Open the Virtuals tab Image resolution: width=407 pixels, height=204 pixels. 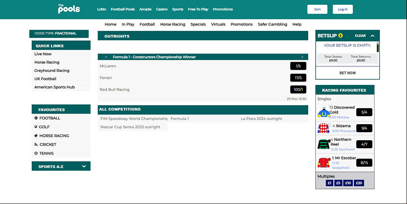click(218, 24)
